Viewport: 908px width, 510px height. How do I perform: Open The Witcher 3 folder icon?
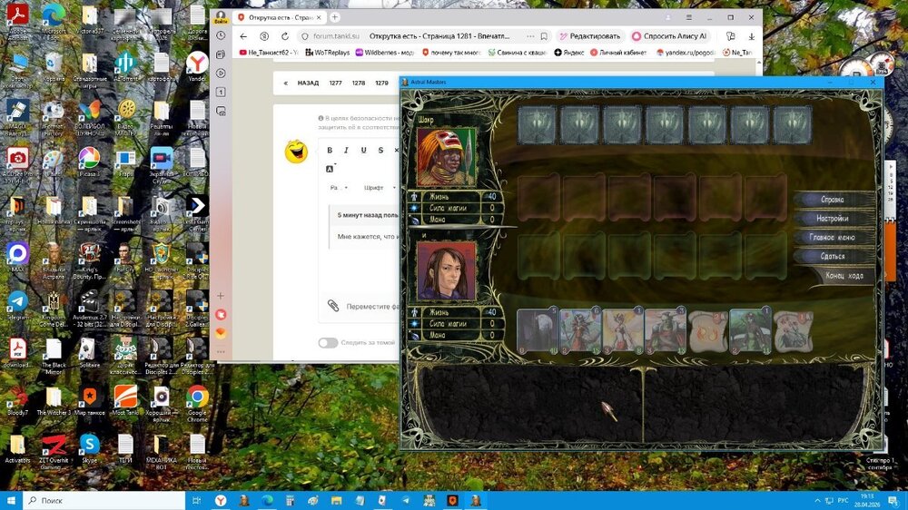54,401
